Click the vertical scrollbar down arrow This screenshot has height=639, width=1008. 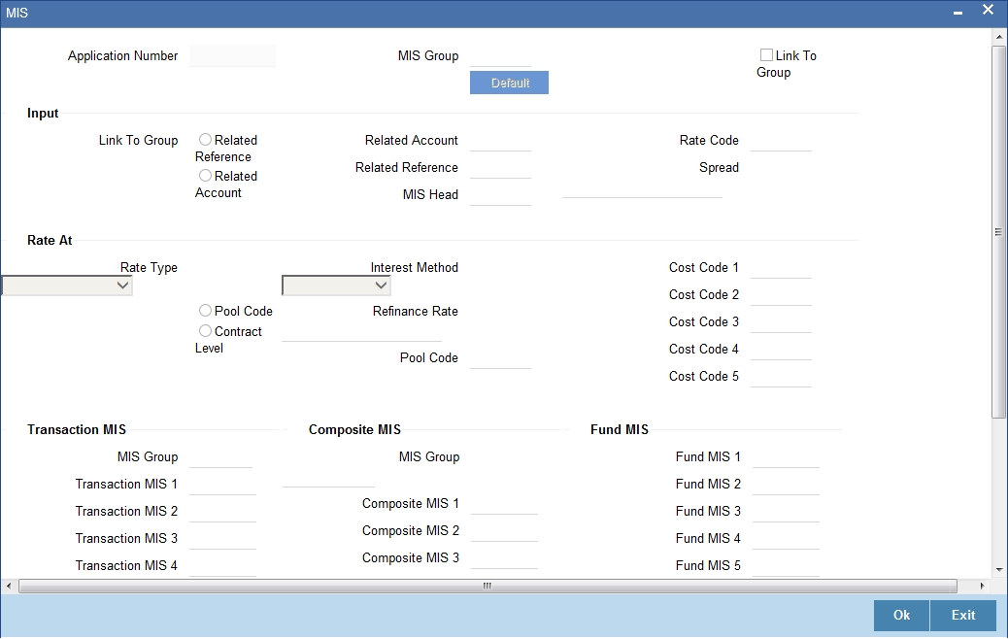tap(999, 570)
